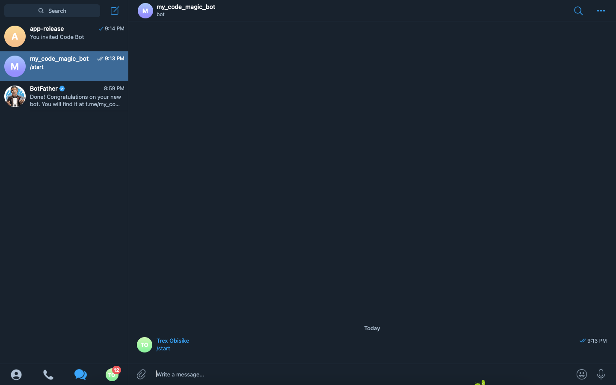Open the emoji picker smiley icon
Screen dimensions: 616x385
pos(582,374)
